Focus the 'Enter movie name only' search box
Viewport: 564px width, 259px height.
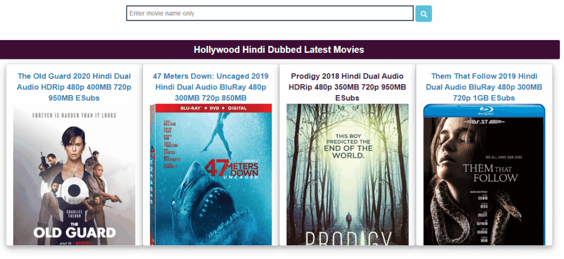click(269, 13)
